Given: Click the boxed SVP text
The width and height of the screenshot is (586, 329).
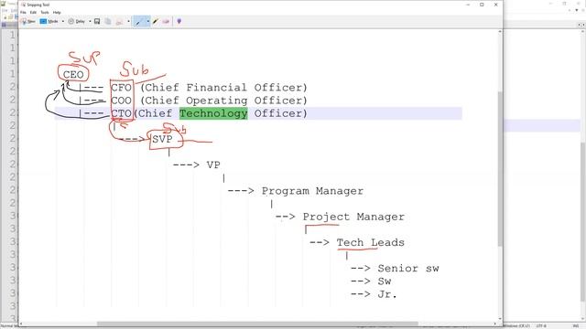Looking at the screenshot, I should coord(162,139).
